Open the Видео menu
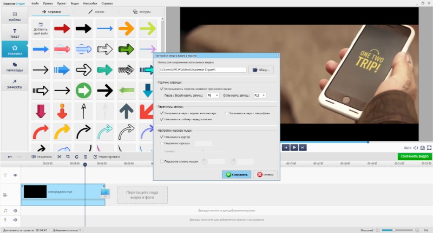The height and width of the screenshot is (233, 433). [75, 4]
